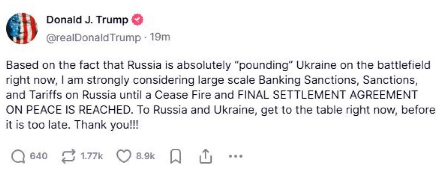Open the flag-painted profile avatar

[21, 28]
